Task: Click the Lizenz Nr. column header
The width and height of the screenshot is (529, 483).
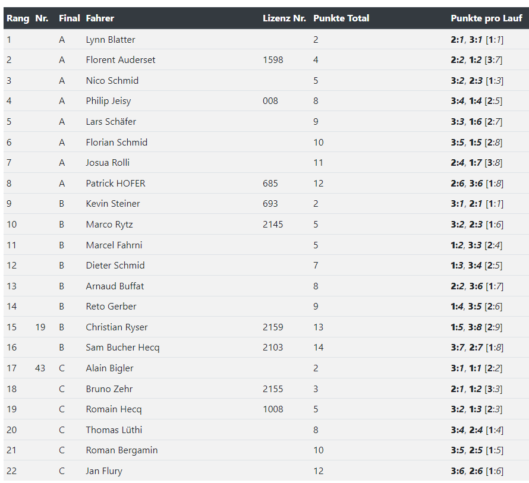Action: coord(284,18)
